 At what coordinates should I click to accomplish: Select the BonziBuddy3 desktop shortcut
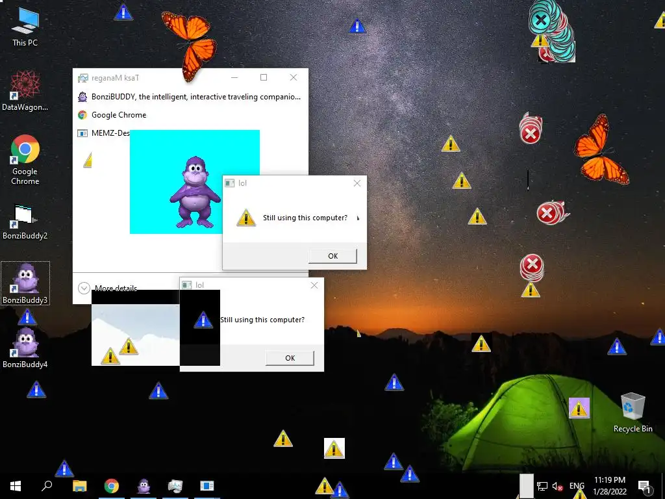pos(25,283)
